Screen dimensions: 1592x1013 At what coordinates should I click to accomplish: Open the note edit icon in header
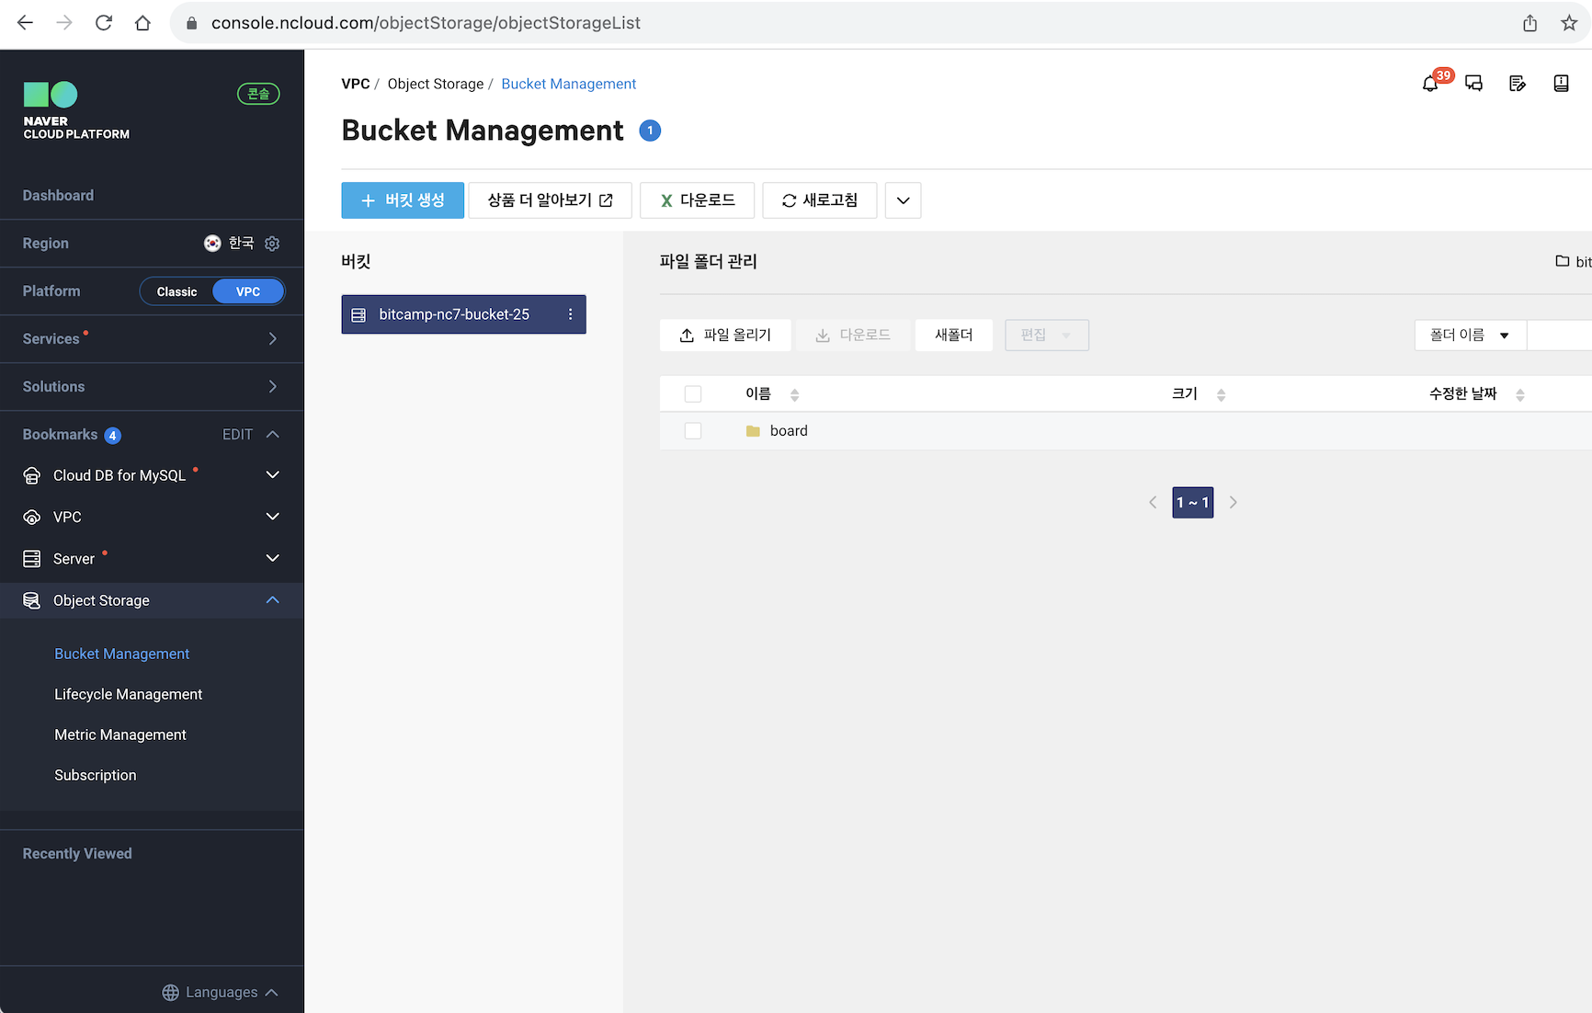(1518, 84)
